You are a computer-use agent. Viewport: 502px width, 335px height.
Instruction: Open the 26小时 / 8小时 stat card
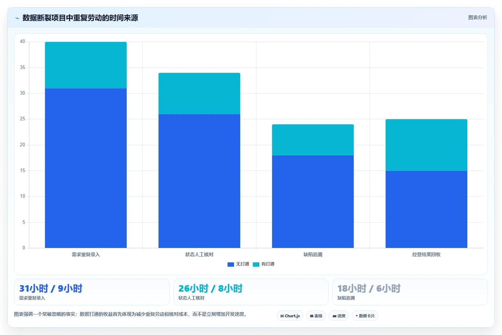pyautogui.click(x=251, y=292)
